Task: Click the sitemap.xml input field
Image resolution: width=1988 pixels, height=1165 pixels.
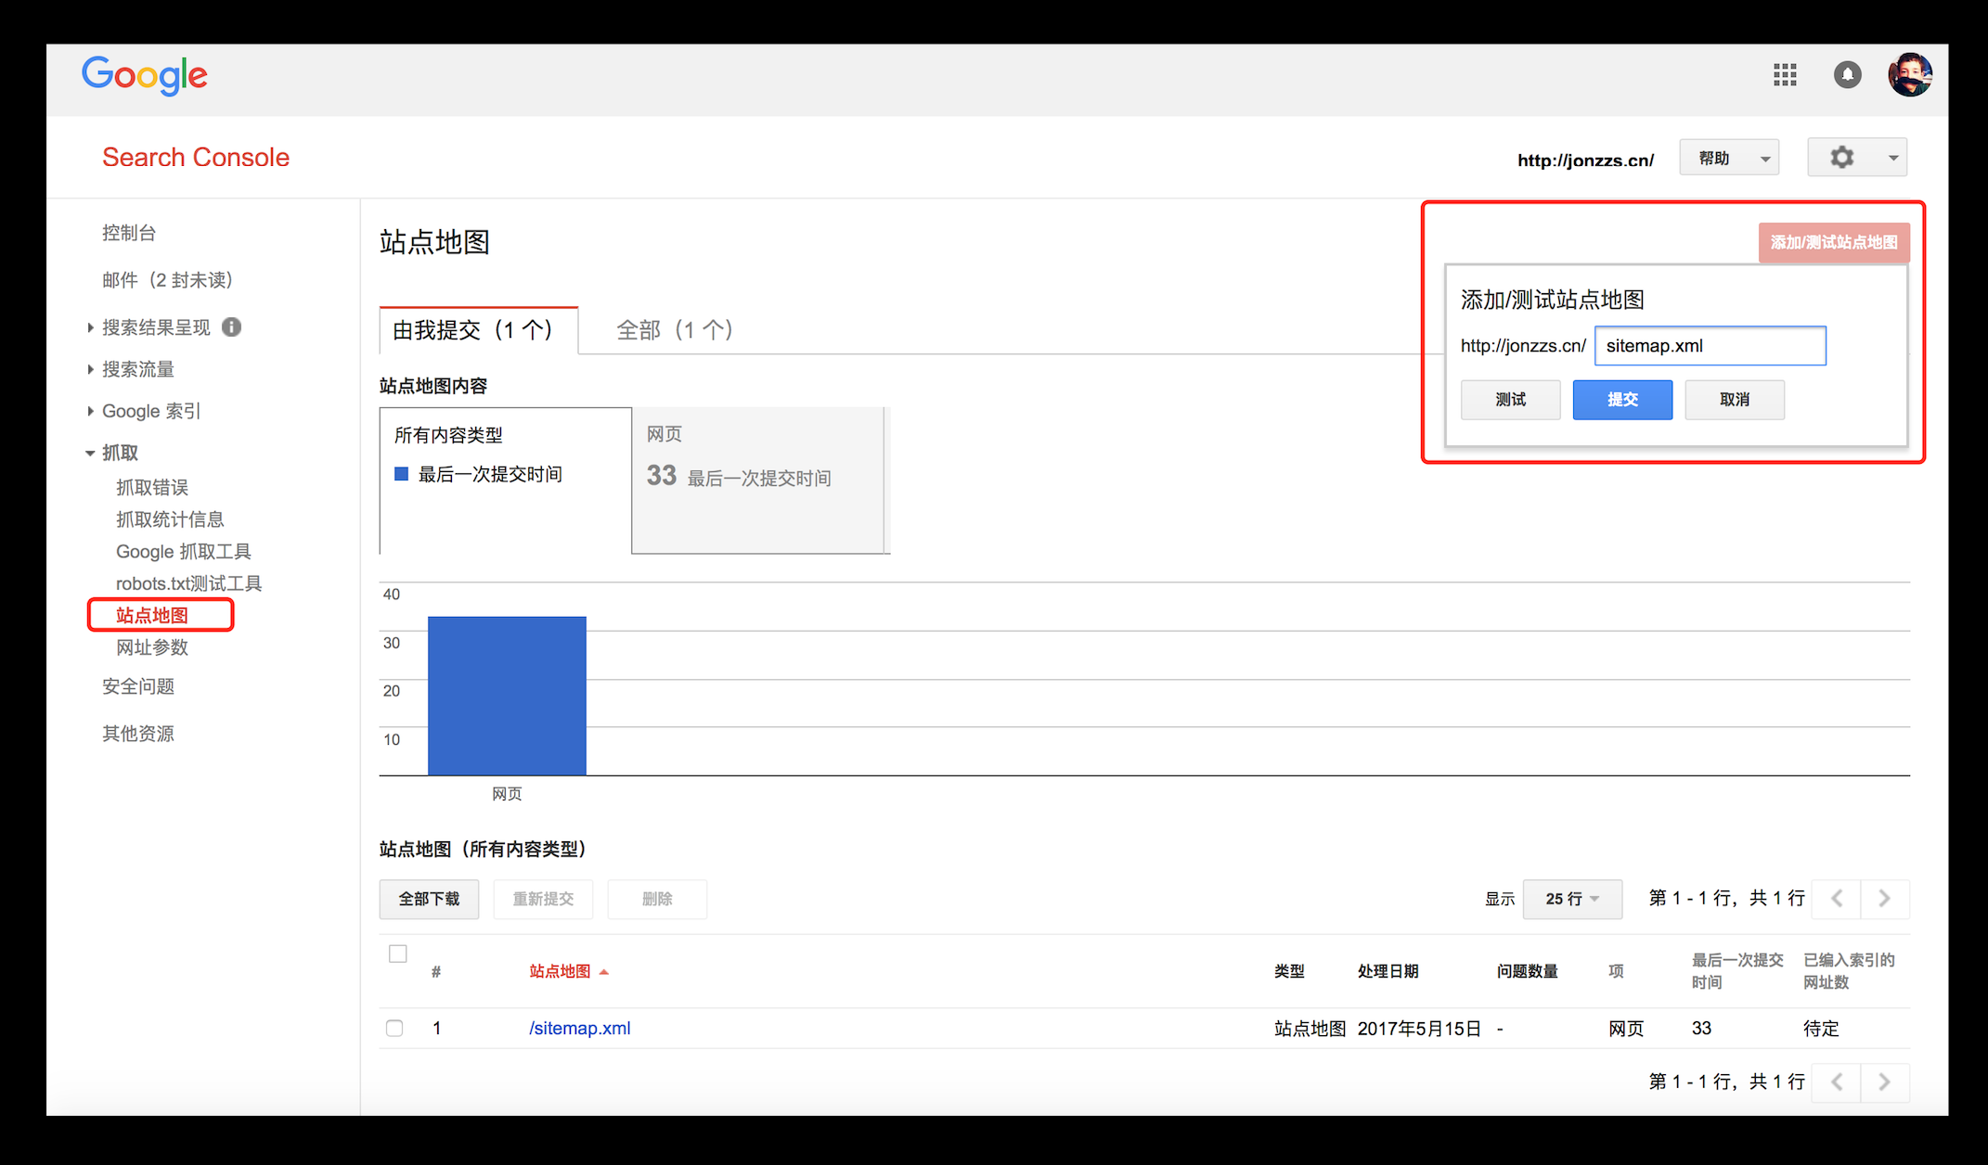Action: pyautogui.click(x=1710, y=346)
